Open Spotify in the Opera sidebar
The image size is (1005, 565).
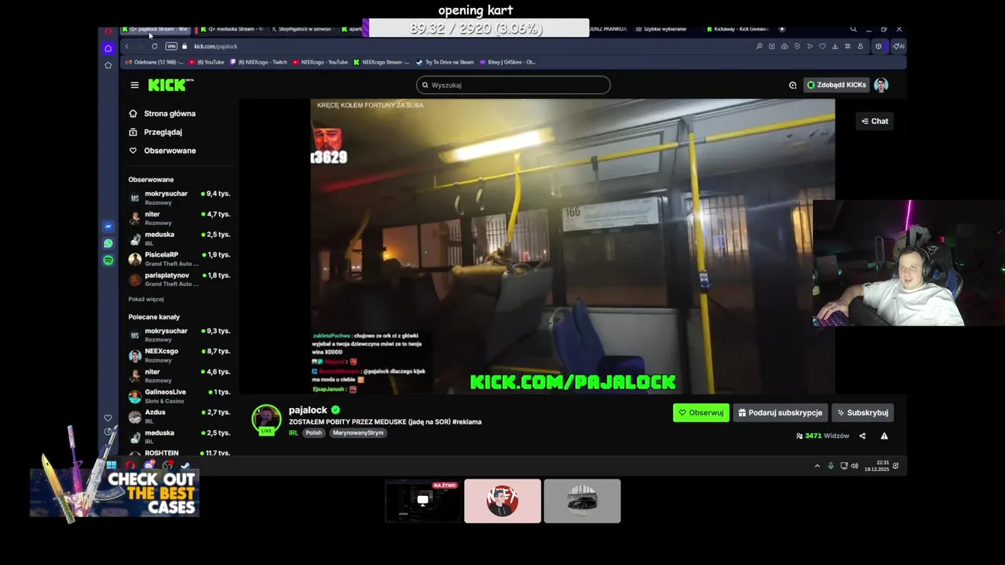pyautogui.click(x=108, y=260)
